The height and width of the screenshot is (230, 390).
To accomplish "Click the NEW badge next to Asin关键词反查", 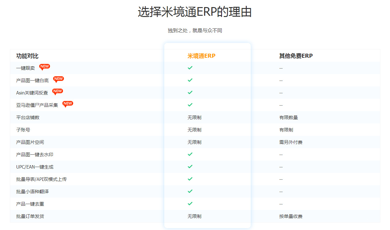I will [57, 91].
